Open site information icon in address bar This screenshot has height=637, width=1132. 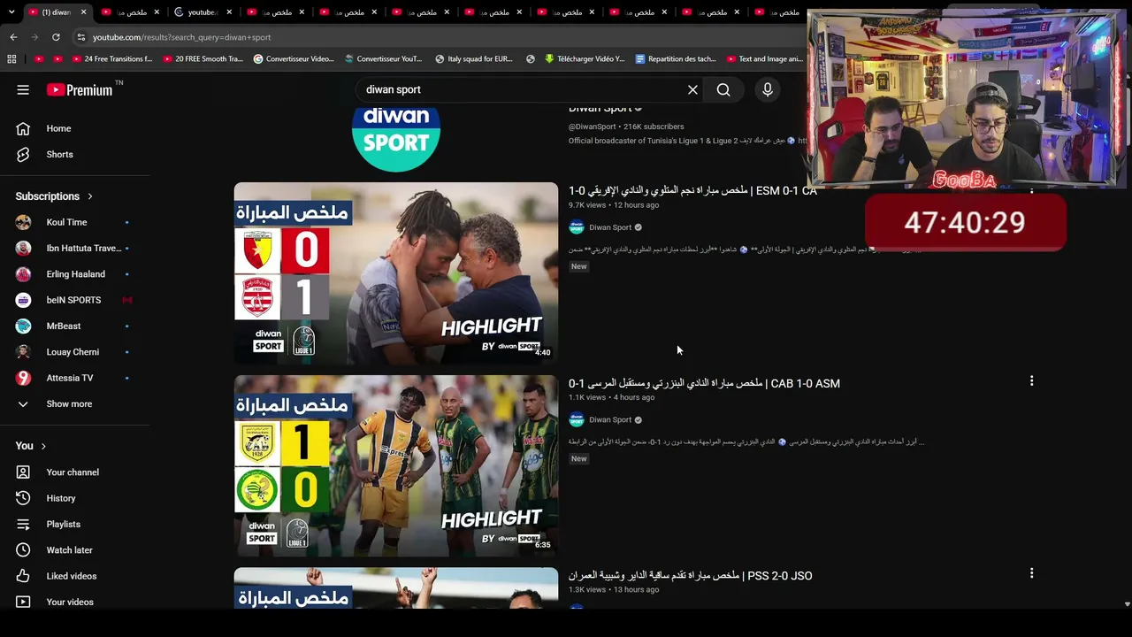pyautogui.click(x=80, y=37)
